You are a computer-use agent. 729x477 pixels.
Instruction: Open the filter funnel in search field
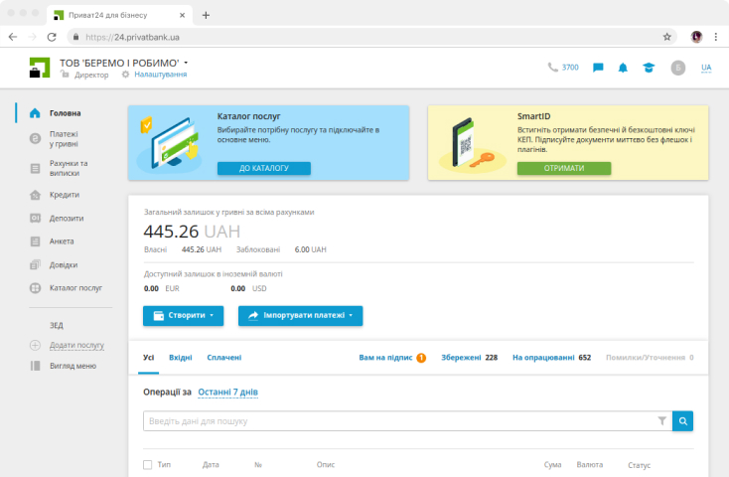click(662, 421)
